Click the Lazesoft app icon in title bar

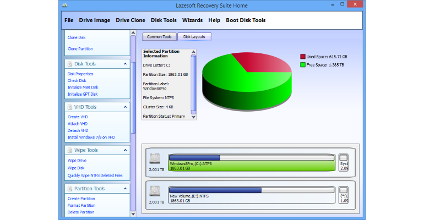[64, 5]
